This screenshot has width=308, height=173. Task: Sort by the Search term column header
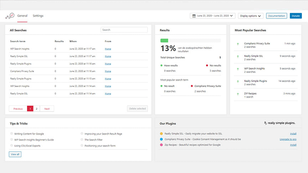(x=18, y=41)
